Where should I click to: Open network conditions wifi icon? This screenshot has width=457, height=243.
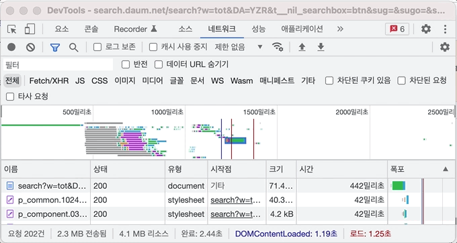click(277, 47)
